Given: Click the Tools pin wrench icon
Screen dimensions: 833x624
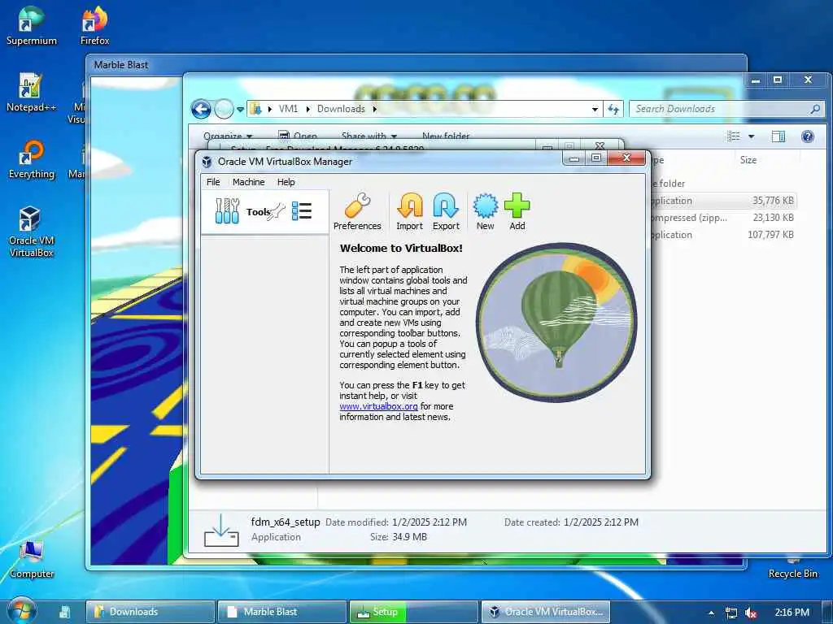Looking at the screenshot, I should 277,213.
